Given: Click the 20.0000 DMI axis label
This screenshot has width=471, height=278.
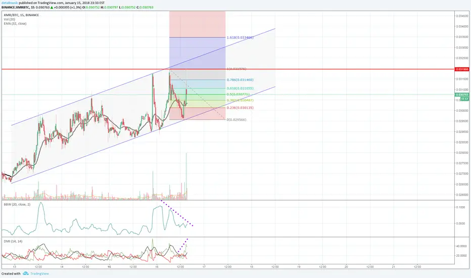Looking at the screenshot, I should (x=462, y=256).
